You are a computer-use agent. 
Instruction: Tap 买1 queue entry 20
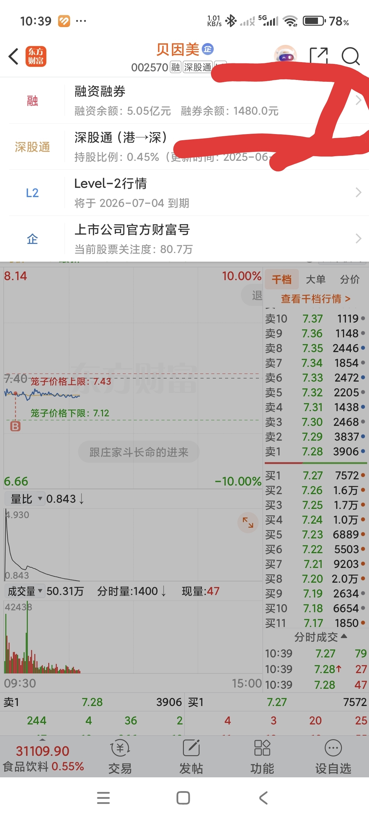click(315, 720)
